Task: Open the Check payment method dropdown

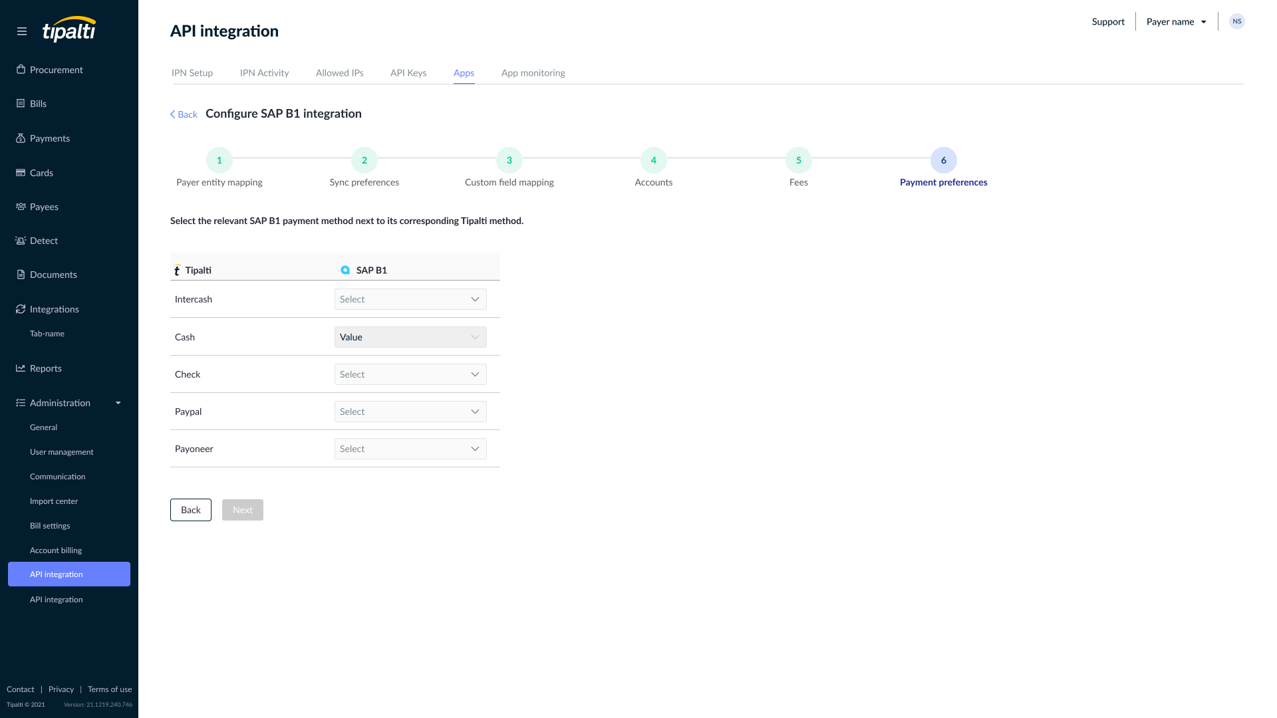Action: pyautogui.click(x=410, y=374)
